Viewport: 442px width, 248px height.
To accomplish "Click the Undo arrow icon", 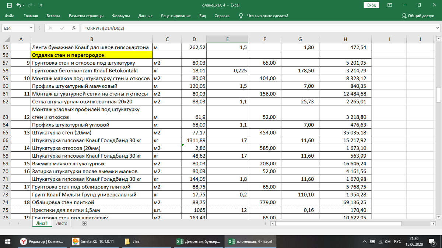I will coord(18,5).
